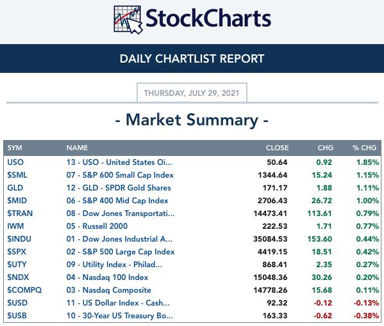
Task: Open Nasdaq 100 Index chart link
Action: click(107, 277)
